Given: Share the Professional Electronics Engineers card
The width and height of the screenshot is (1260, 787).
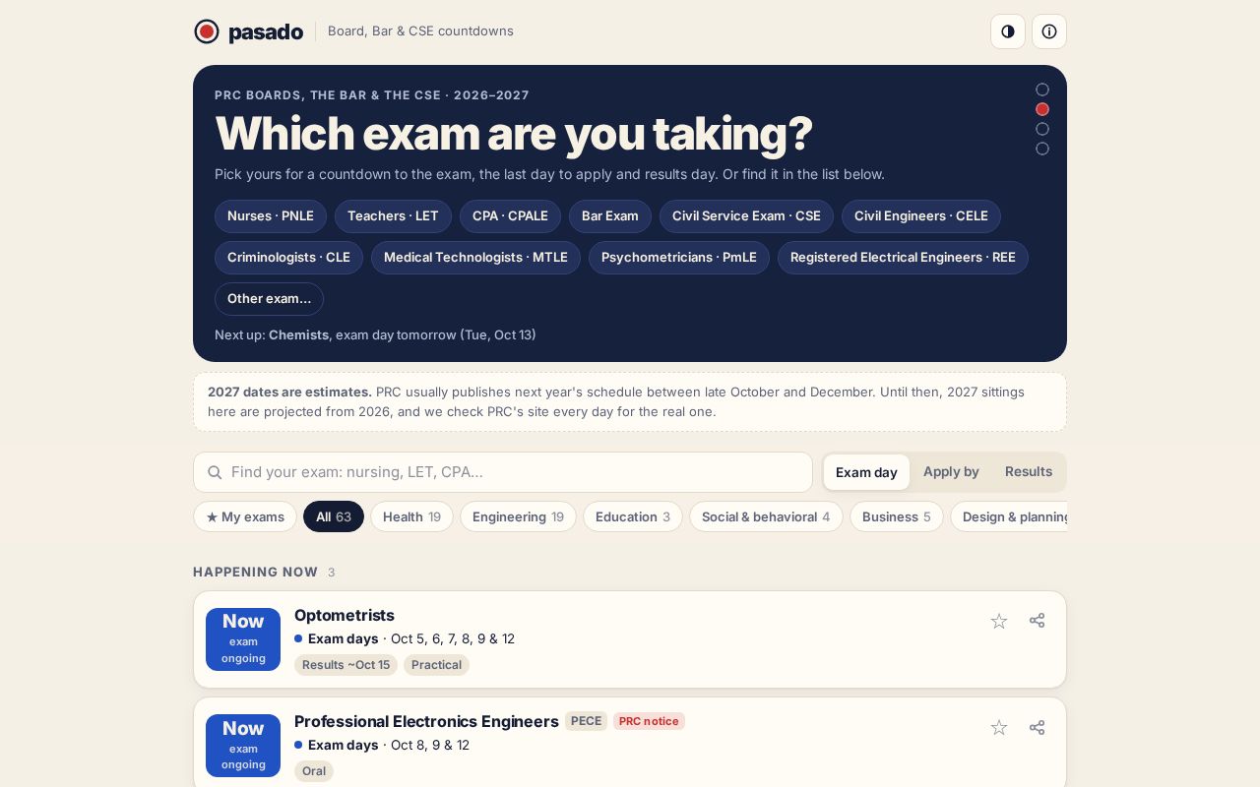Looking at the screenshot, I should (x=1037, y=728).
